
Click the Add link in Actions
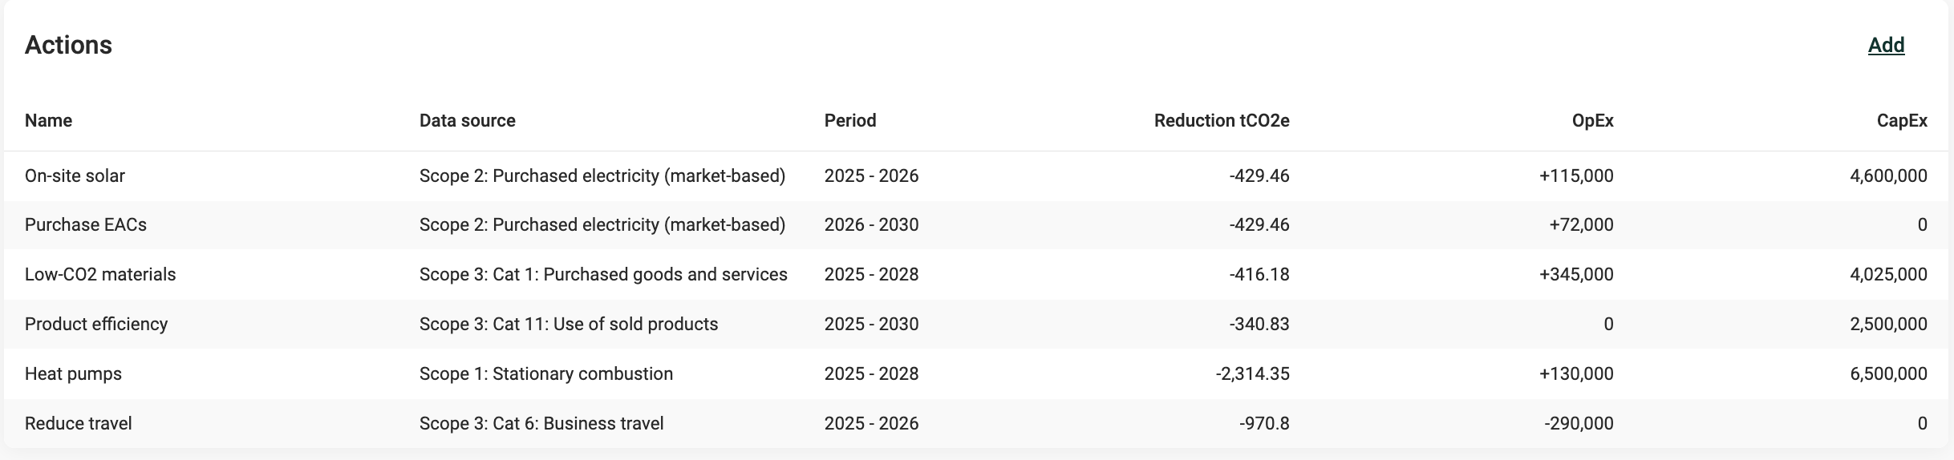tap(1886, 46)
